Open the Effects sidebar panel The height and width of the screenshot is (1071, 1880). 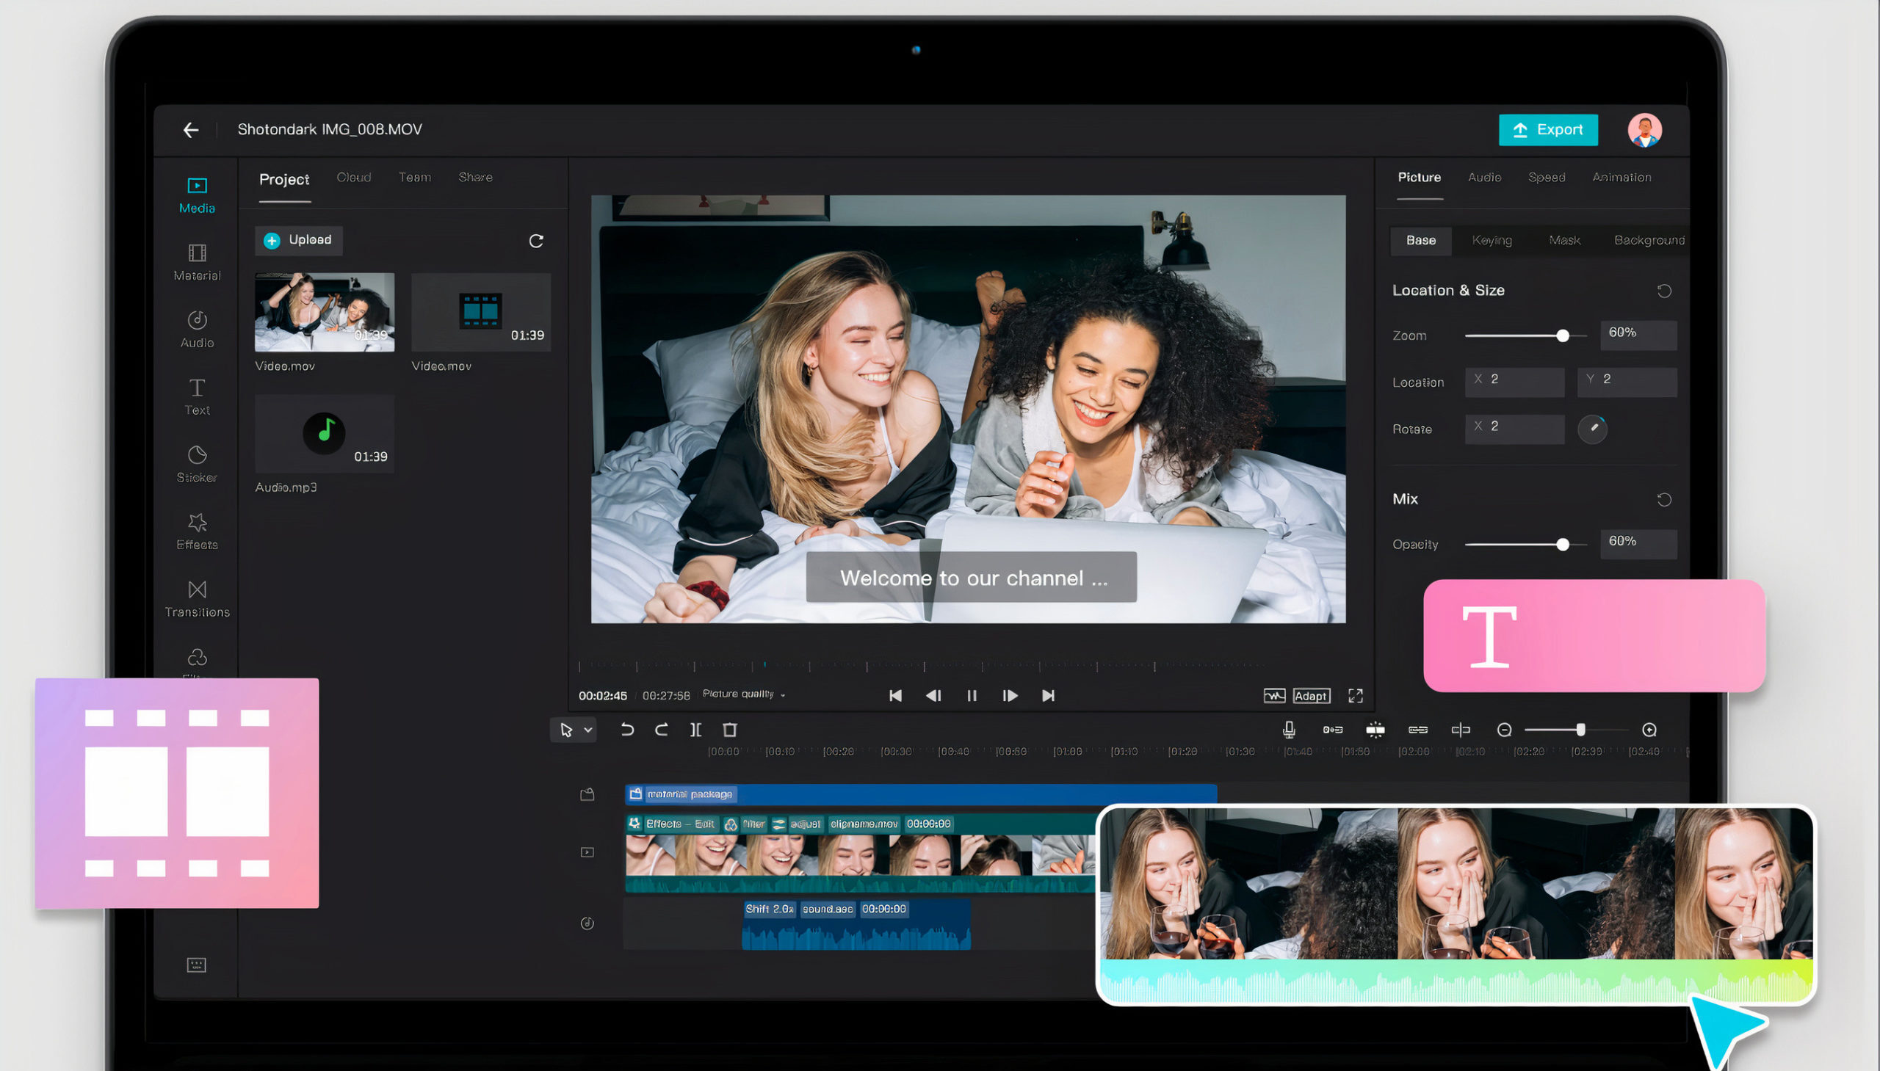pos(198,531)
